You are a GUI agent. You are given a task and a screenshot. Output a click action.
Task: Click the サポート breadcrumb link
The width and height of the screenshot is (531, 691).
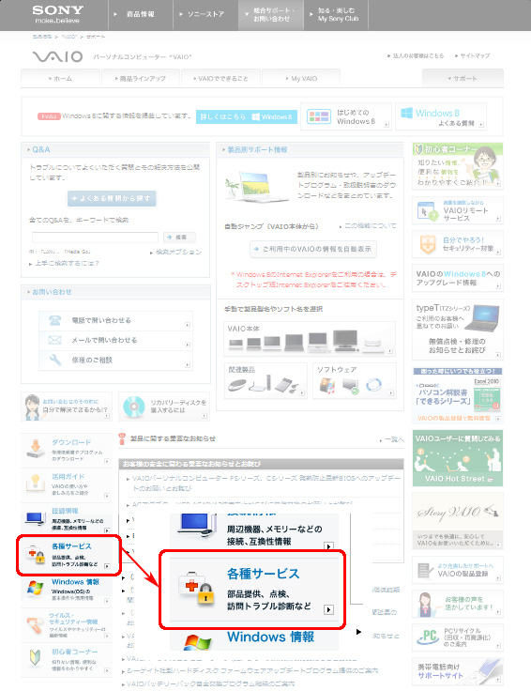coord(96,37)
